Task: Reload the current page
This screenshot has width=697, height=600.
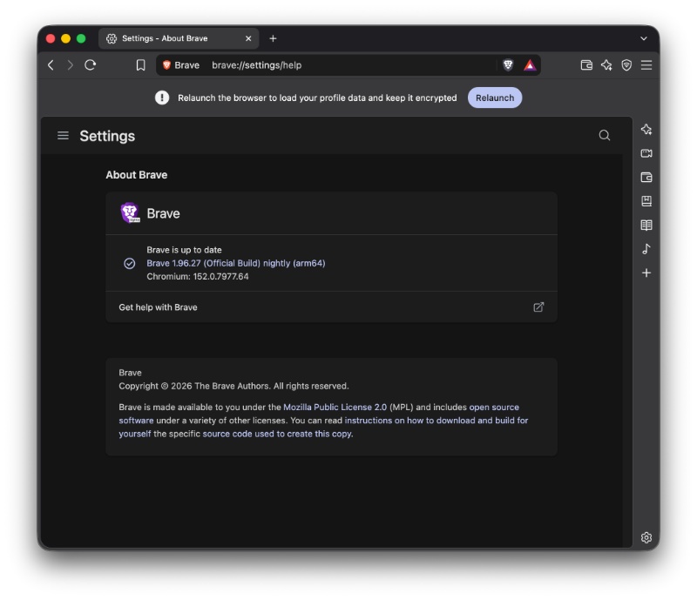Action: pos(91,65)
